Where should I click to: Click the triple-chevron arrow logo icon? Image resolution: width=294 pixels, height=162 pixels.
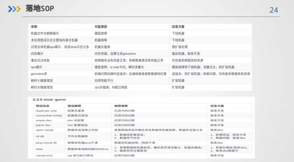click(15, 9)
